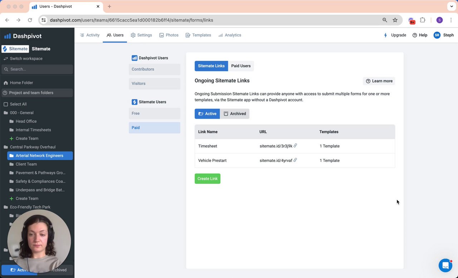
Task: Click the browser zoom magnifier icon
Action: pos(385,20)
